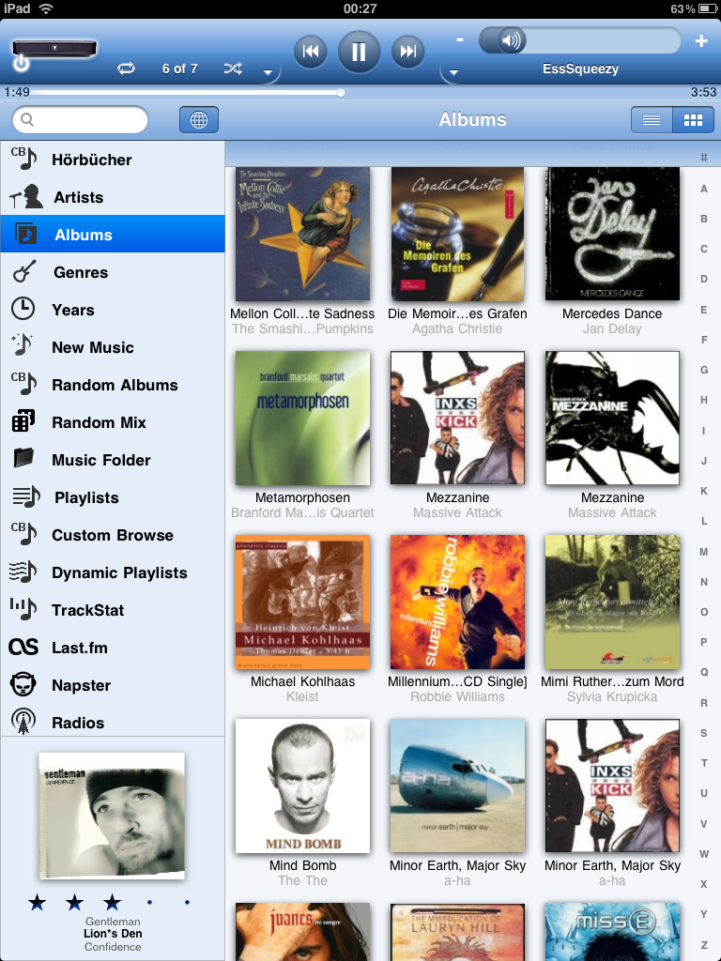
Task: Jump to letter S in the index
Action: [x=704, y=733]
